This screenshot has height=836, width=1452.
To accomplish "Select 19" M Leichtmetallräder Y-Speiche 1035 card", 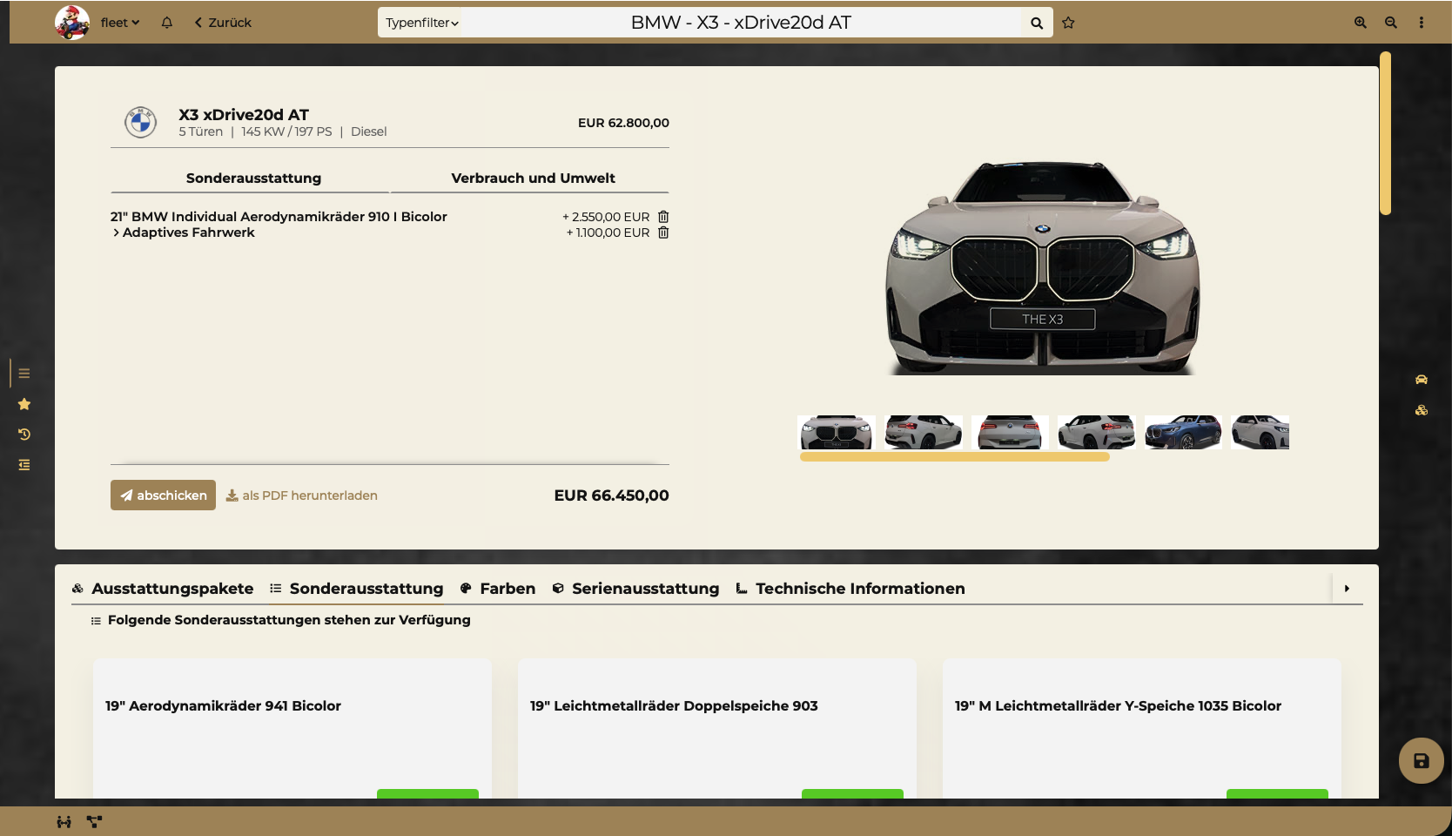I will pyautogui.click(x=1142, y=729).
